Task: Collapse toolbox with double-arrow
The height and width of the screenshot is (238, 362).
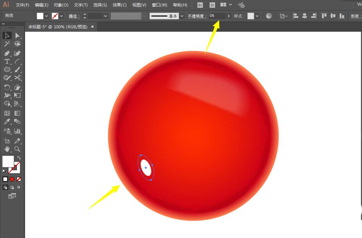Action: click(x=3, y=24)
